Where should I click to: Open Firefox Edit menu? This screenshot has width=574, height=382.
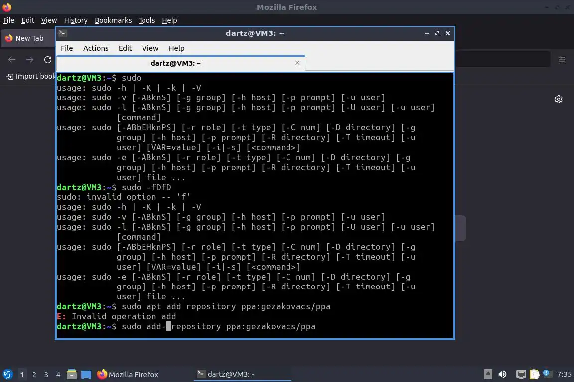coord(28,20)
